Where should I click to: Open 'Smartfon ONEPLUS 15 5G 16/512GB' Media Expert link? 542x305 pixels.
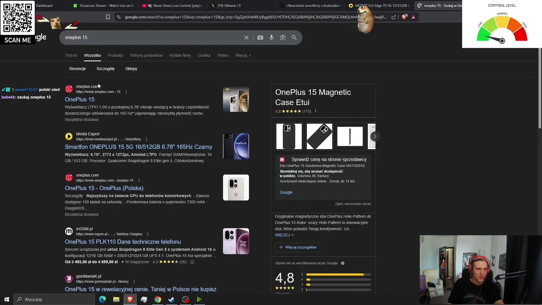[x=138, y=147]
